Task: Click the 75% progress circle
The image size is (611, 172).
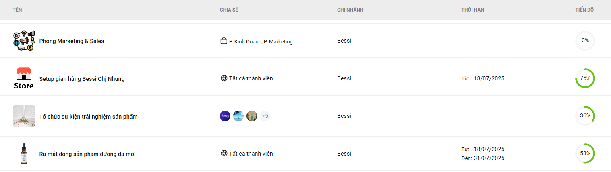Action: (x=585, y=78)
